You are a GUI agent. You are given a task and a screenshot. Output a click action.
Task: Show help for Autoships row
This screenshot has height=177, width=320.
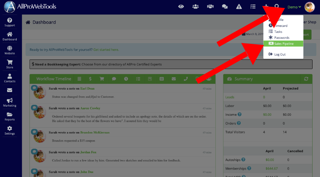coord(243,160)
